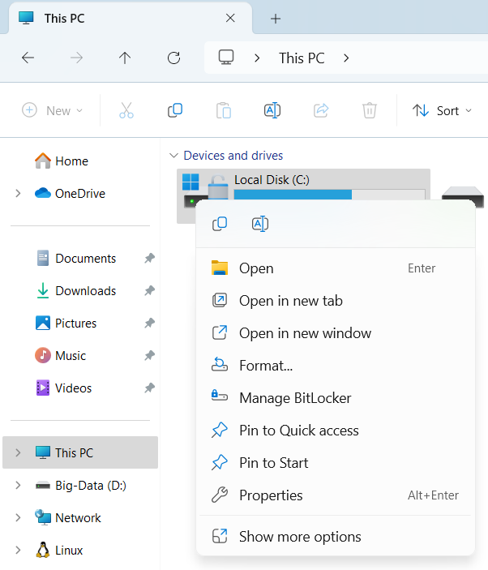Click the pin icon next to Music
Image resolution: width=488 pixels, height=570 pixels.
[149, 355]
